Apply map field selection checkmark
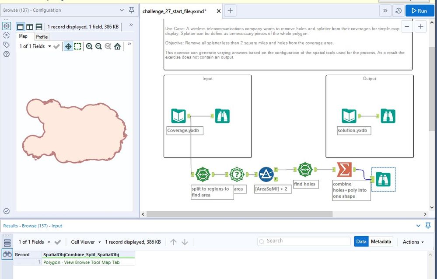This screenshot has height=279, width=437. (56, 46)
